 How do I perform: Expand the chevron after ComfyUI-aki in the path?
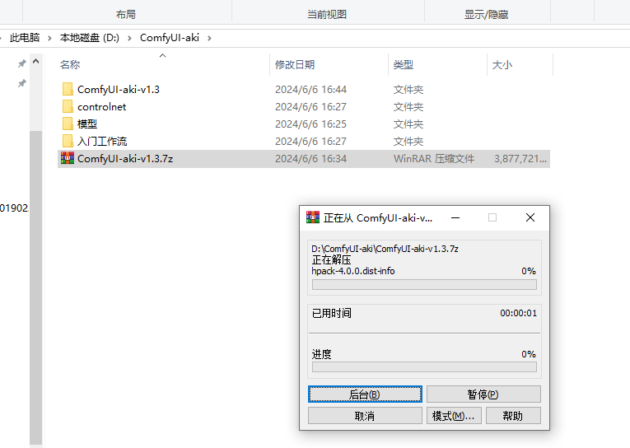pyautogui.click(x=209, y=38)
